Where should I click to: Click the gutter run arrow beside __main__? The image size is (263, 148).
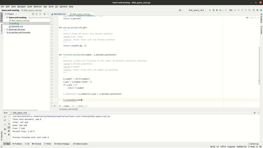(x=55, y=106)
